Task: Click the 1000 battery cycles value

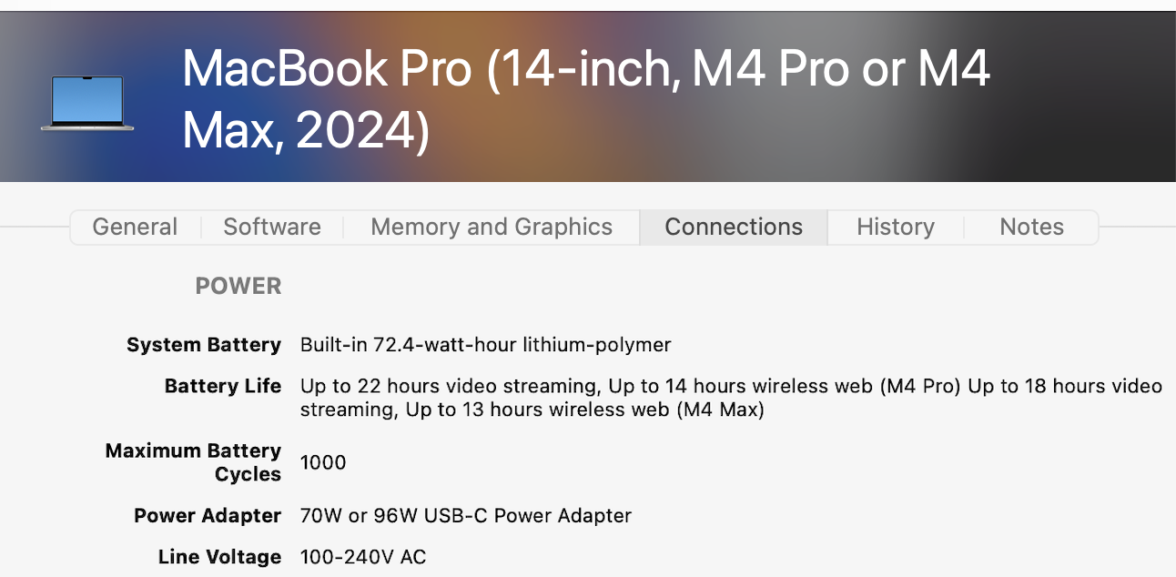Action: [x=323, y=462]
